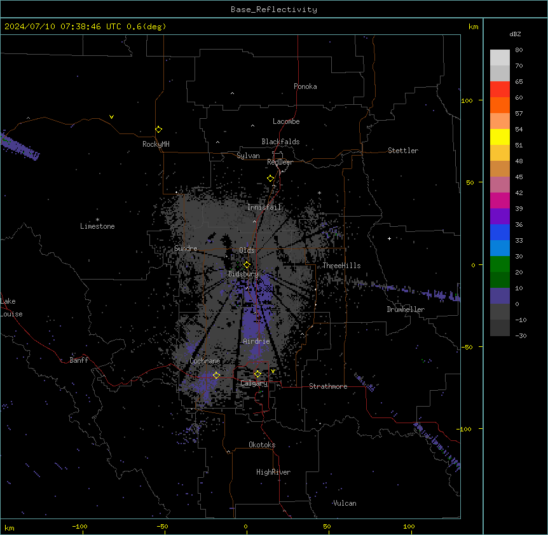This screenshot has height=535, width=548.
Task: Pick the purple 36–39 dBZ legend color
Action: 500,217
